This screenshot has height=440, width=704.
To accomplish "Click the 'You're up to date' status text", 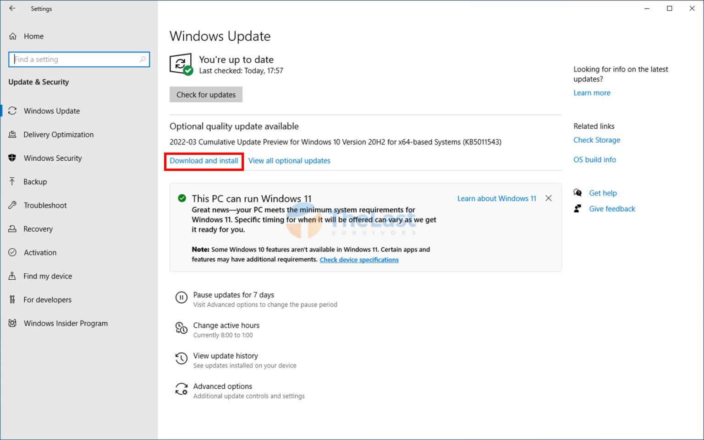I will pyautogui.click(x=236, y=60).
